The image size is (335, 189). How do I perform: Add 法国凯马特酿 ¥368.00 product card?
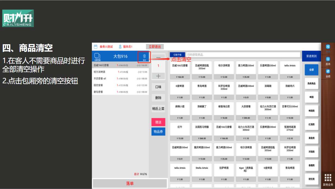coord(202,132)
